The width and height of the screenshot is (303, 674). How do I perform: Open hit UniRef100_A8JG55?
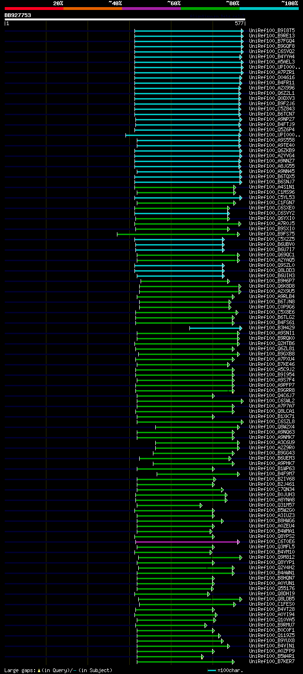(272, 166)
